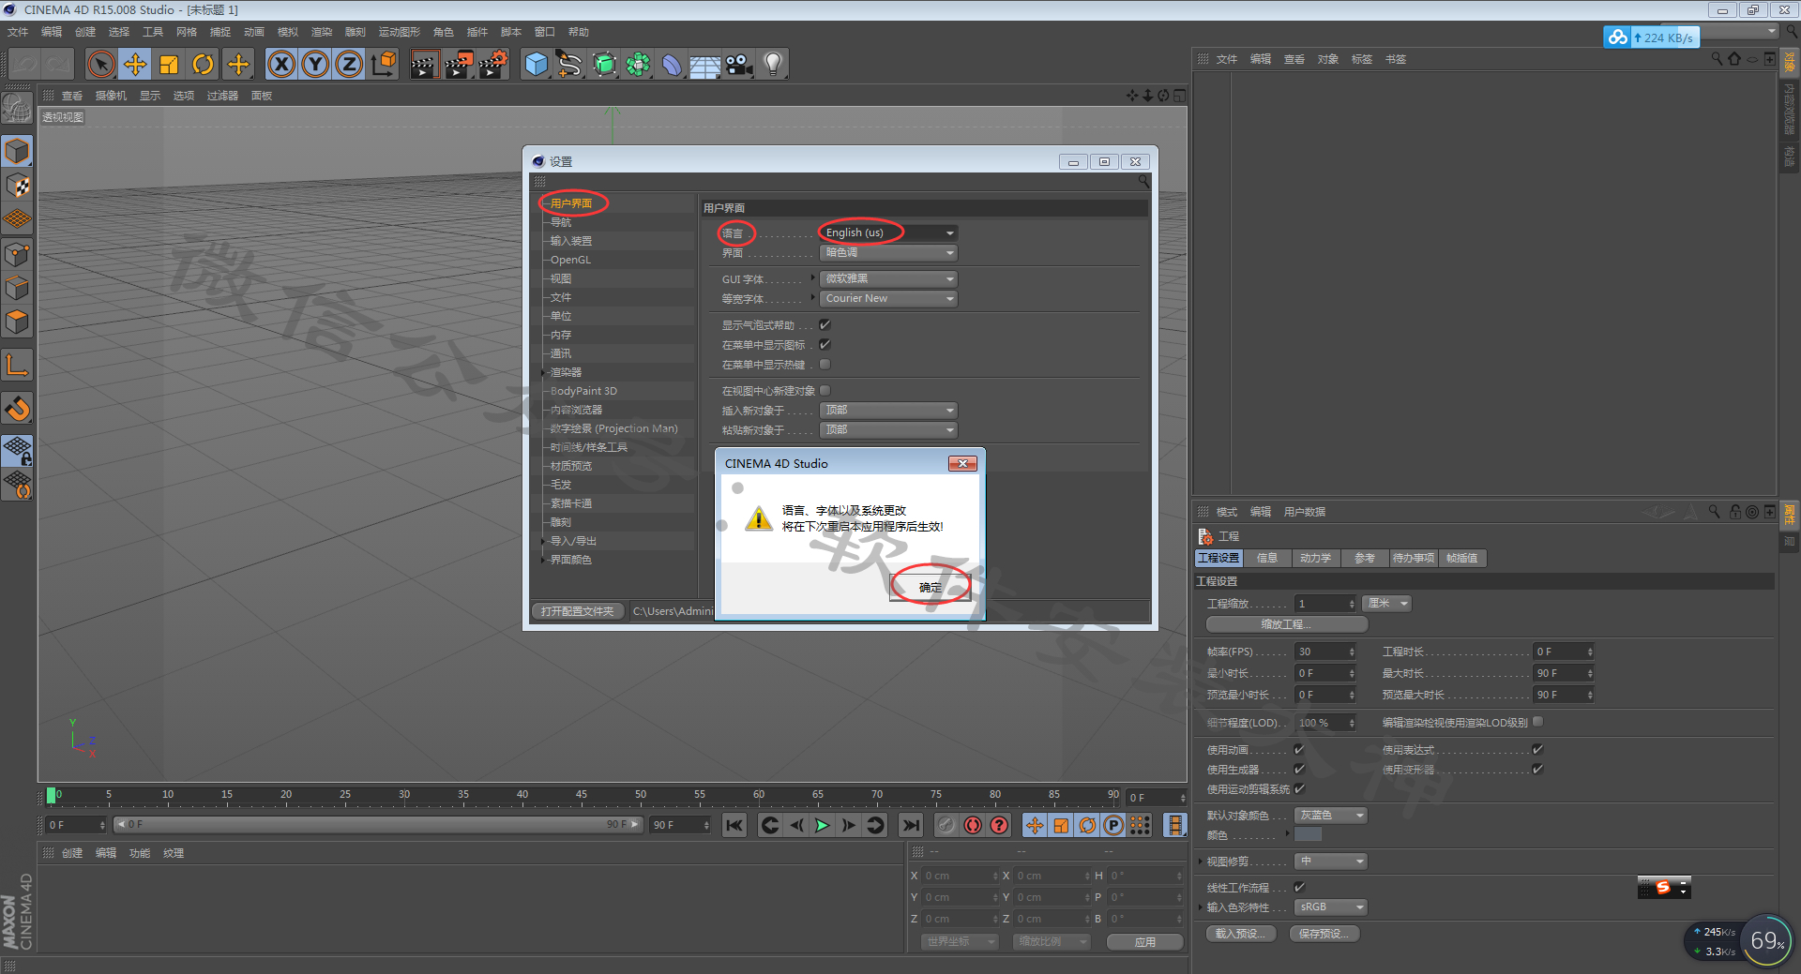Open the 运动图形 menu
Image resolution: width=1801 pixels, height=974 pixels.
coord(399,32)
